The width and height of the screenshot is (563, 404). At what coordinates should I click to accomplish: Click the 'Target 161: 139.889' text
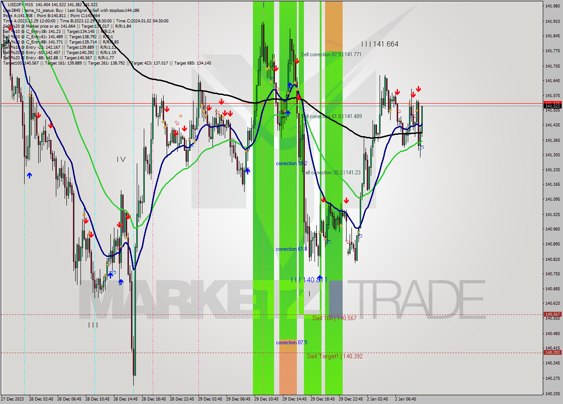click(64, 63)
